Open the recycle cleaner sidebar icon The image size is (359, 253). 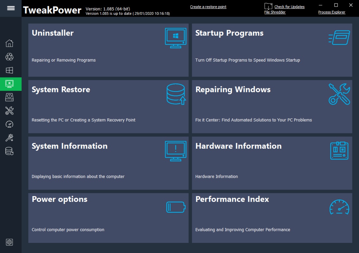[10, 57]
